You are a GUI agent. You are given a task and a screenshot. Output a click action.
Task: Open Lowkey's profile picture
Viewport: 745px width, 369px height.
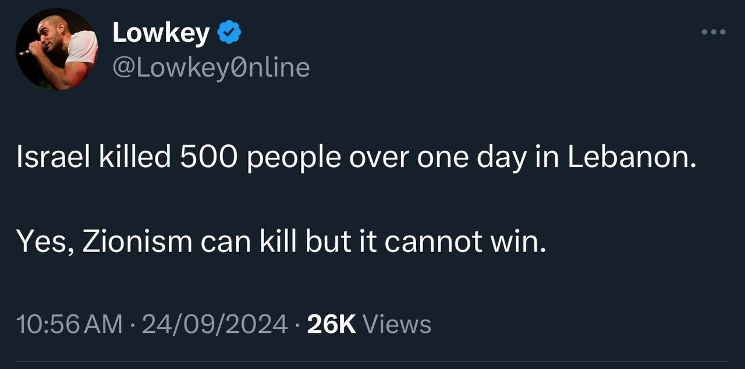(x=57, y=49)
